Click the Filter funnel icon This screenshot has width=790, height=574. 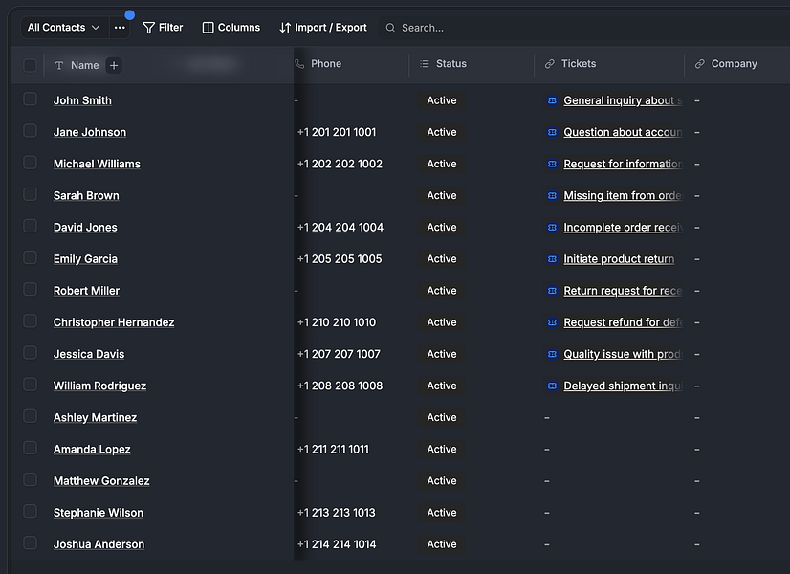[148, 28]
